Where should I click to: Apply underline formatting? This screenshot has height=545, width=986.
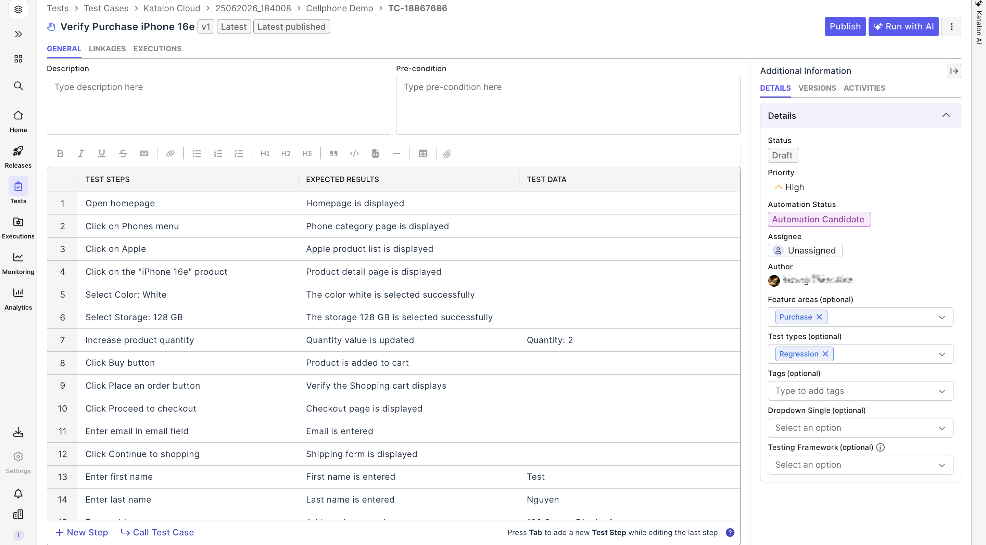pos(101,154)
